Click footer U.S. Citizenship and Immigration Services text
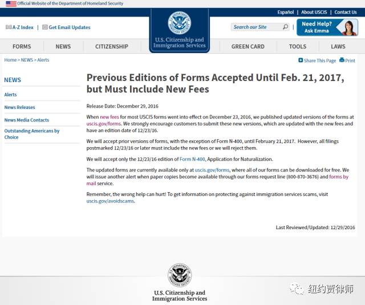 (x=180, y=295)
